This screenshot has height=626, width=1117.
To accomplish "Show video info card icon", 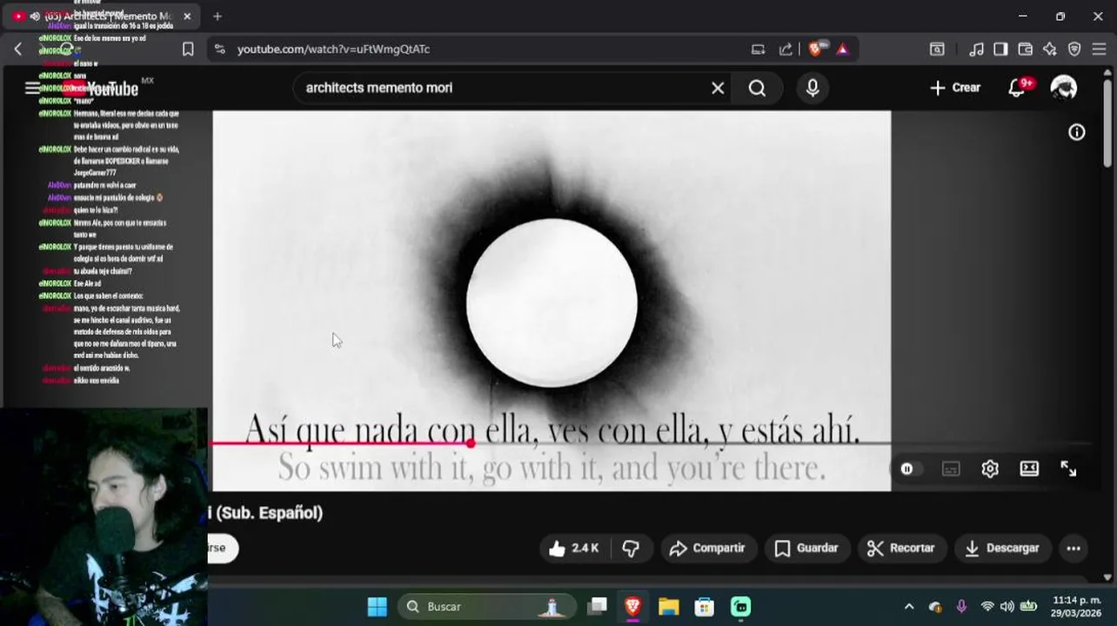I will point(1077,132).
